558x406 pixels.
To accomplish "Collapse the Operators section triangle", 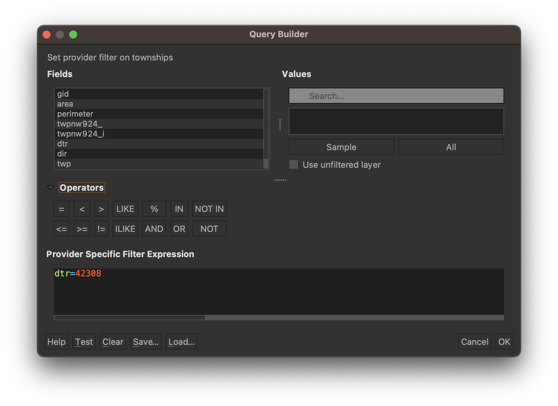I will (51, 188).
